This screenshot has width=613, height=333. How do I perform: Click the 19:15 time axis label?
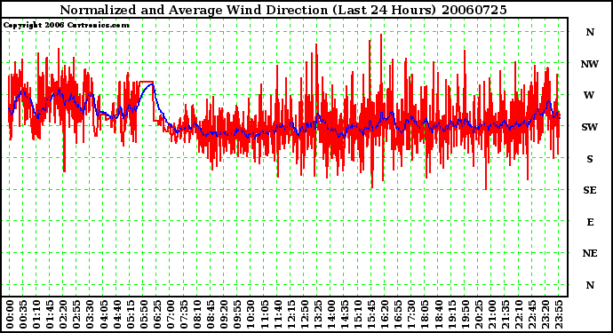coord(451,314)
